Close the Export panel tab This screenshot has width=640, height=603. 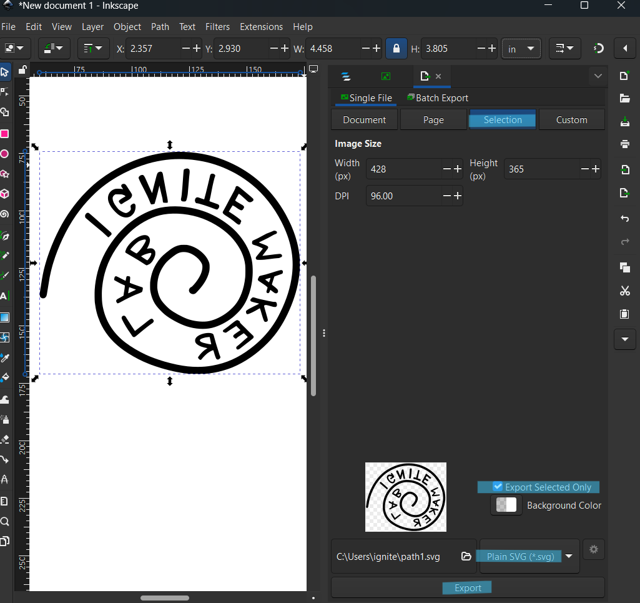438,76
